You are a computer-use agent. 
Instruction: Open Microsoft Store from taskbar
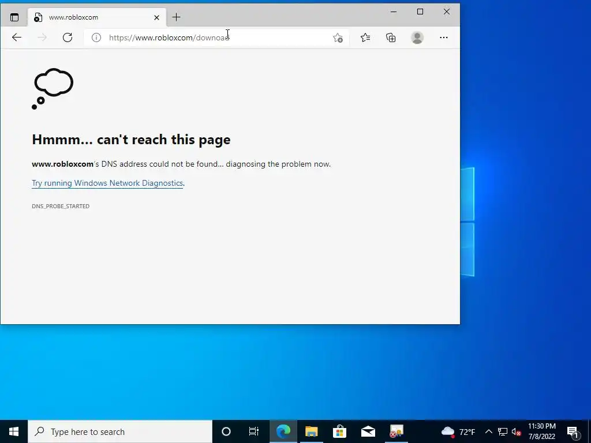339,431
